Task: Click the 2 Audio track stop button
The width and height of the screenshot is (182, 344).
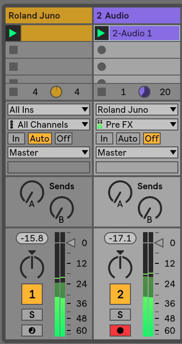Action: tap(102, 92)
